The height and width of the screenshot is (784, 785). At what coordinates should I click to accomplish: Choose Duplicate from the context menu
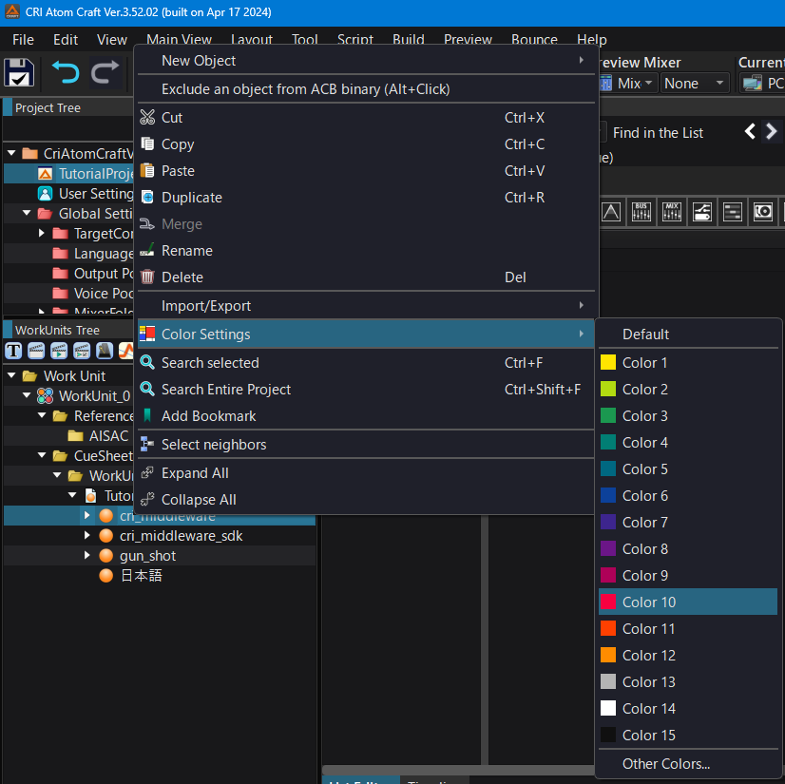pos(192,198)
